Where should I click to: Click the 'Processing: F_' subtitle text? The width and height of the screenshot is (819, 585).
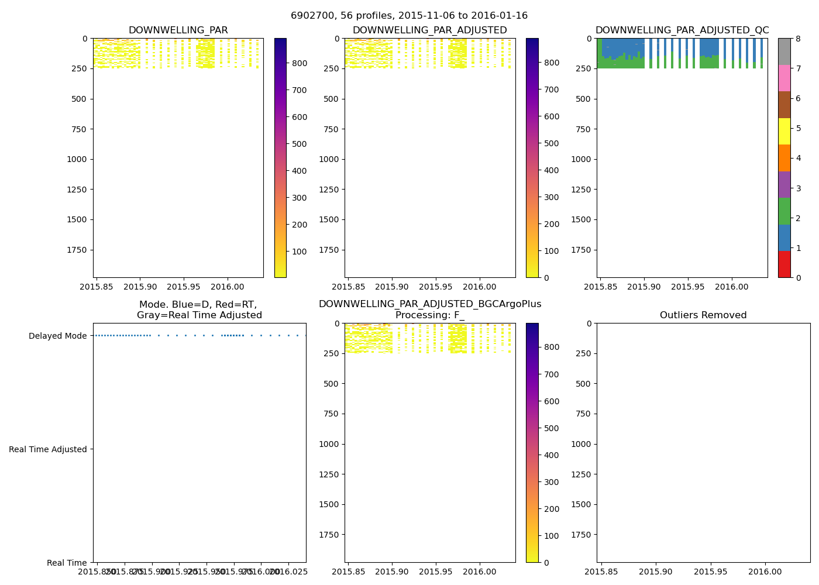[429, 315]
